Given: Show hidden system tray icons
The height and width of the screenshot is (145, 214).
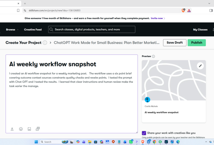Looking at the screenshot, I should tap(206, 142).
